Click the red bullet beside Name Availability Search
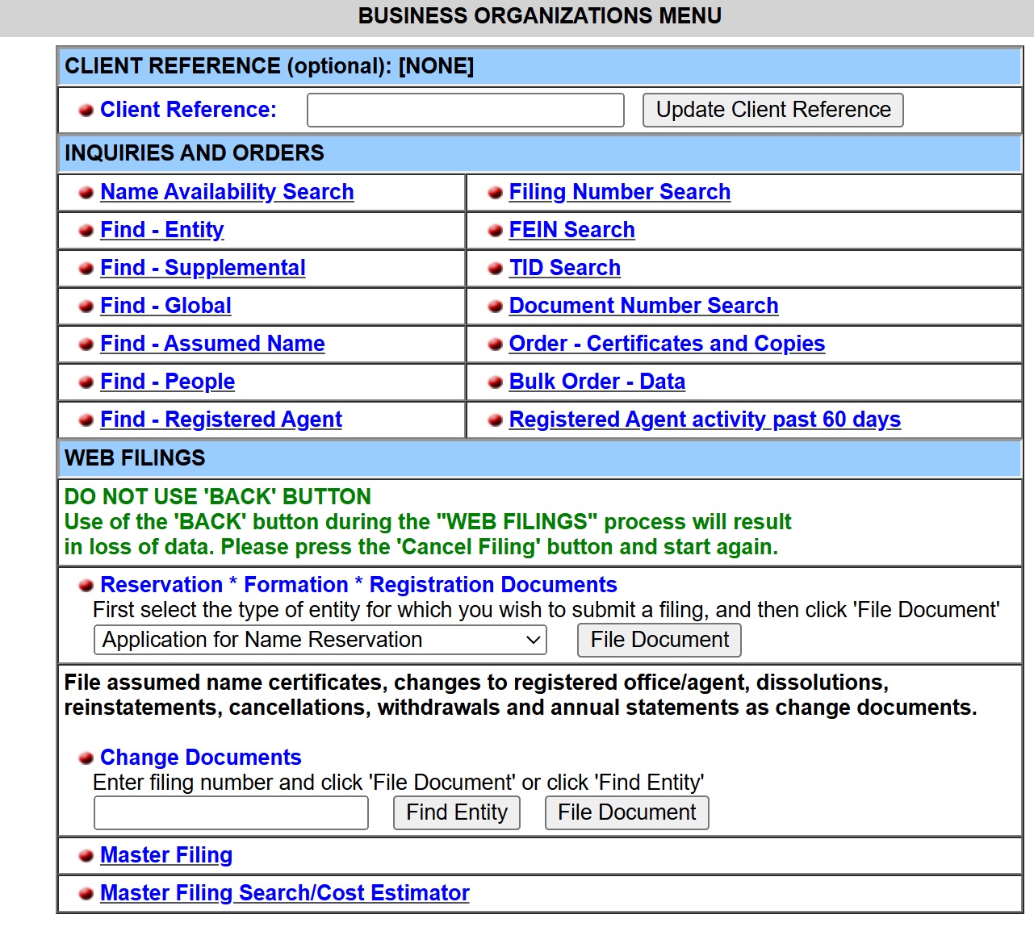Screen dimensions: 1034x927 [86, 192]
